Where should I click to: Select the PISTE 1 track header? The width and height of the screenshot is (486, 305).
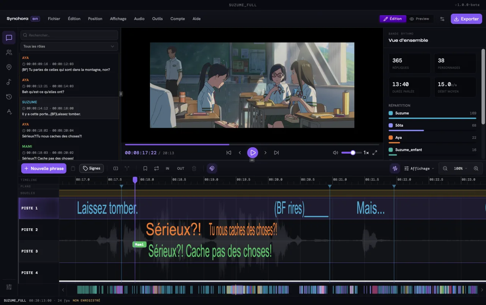point(39,208)
